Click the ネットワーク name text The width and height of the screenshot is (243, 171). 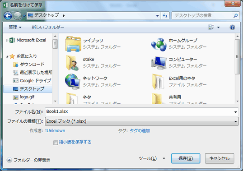coord(95,79)
